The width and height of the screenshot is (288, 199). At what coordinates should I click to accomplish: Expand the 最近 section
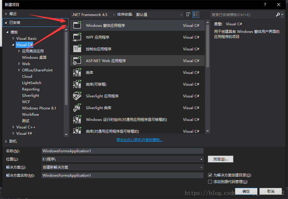pos(6,14)
